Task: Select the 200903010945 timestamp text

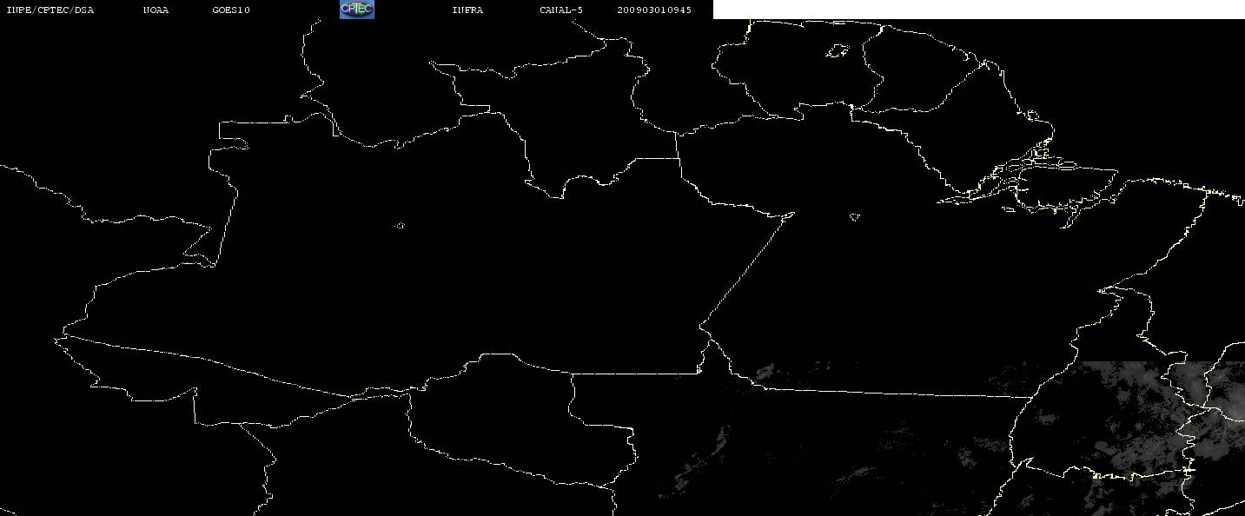Action: [654, 10]
